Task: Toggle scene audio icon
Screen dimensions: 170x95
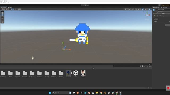Action: point(136,9)
